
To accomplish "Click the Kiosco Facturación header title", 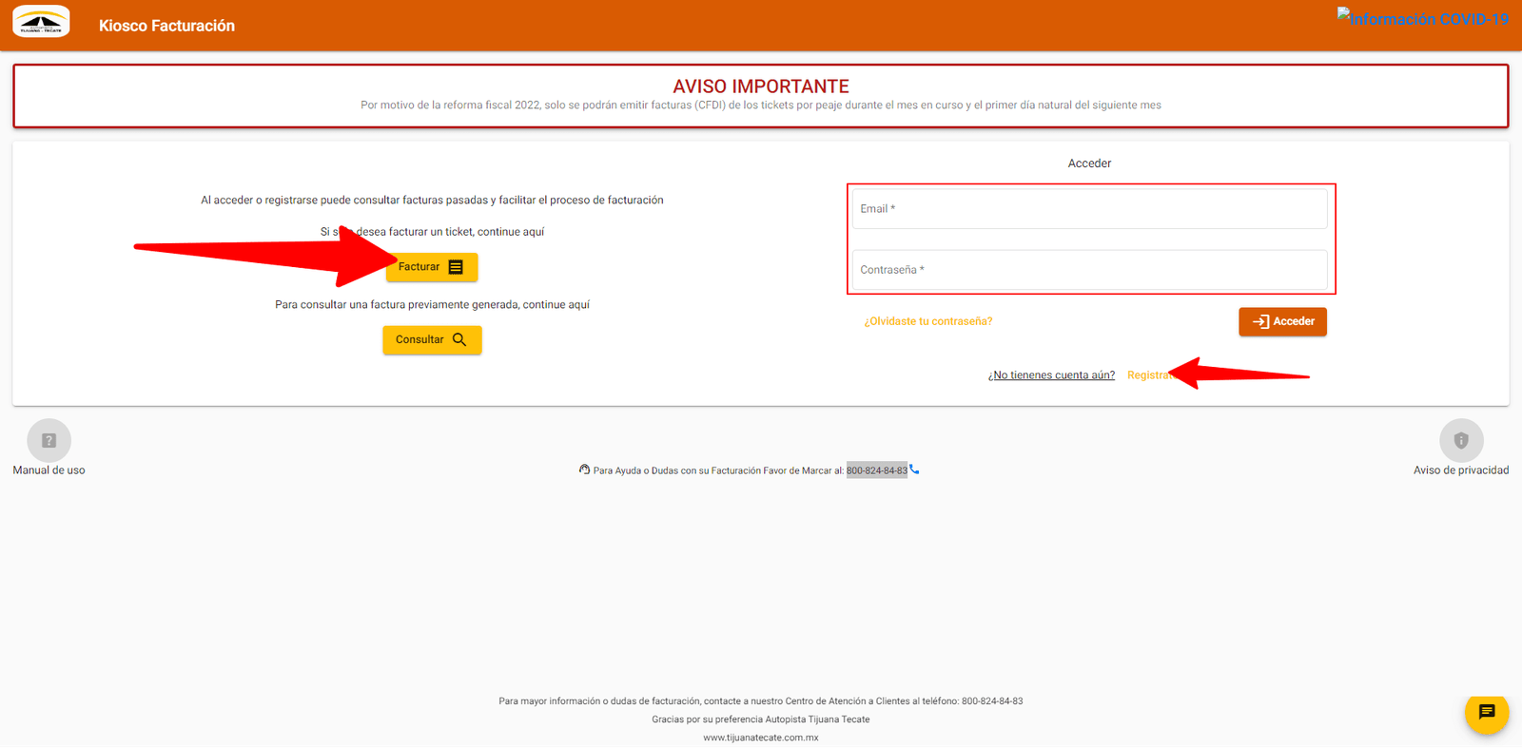I will tap(166, 26).
